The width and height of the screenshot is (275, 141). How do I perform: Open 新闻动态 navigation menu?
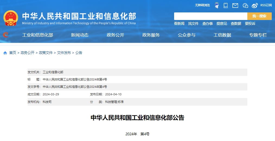tap(80, 35)
